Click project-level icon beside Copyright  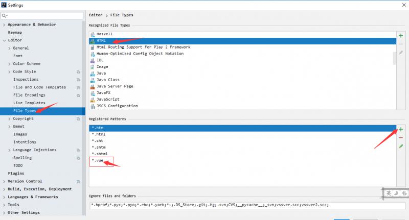pyautogui.click(x=78, y=119)
